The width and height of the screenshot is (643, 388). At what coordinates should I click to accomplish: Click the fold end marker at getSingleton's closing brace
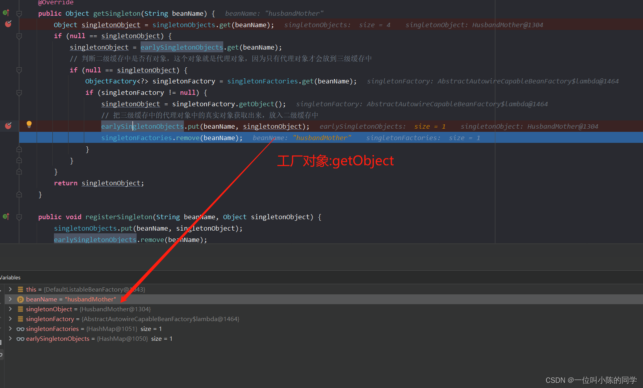coord(19,194)
